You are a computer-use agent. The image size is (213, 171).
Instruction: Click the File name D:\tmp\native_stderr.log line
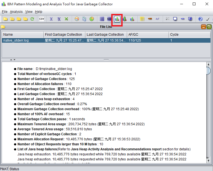45,69
